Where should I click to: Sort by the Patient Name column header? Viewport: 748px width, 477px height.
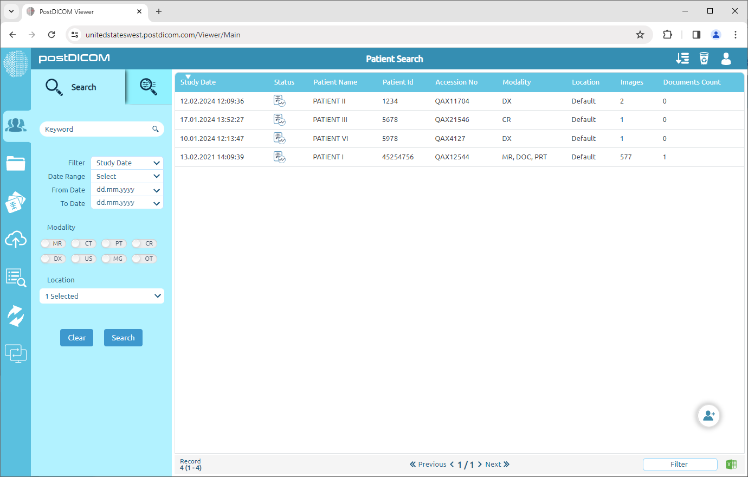coord(335,82)
